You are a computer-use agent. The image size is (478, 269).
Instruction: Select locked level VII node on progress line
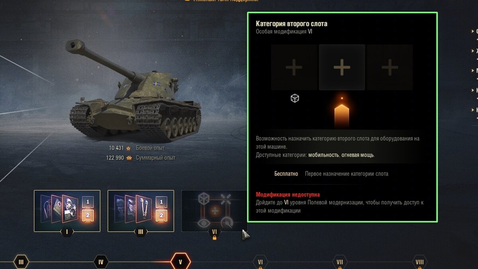[x=340, y=263]
